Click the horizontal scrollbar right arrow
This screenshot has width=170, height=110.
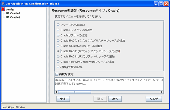(x=162, y=92)
